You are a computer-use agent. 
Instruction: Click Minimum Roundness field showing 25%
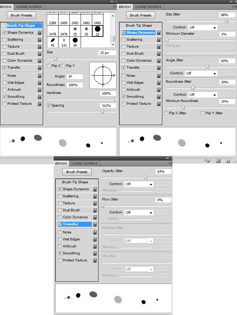click(227, 102)
